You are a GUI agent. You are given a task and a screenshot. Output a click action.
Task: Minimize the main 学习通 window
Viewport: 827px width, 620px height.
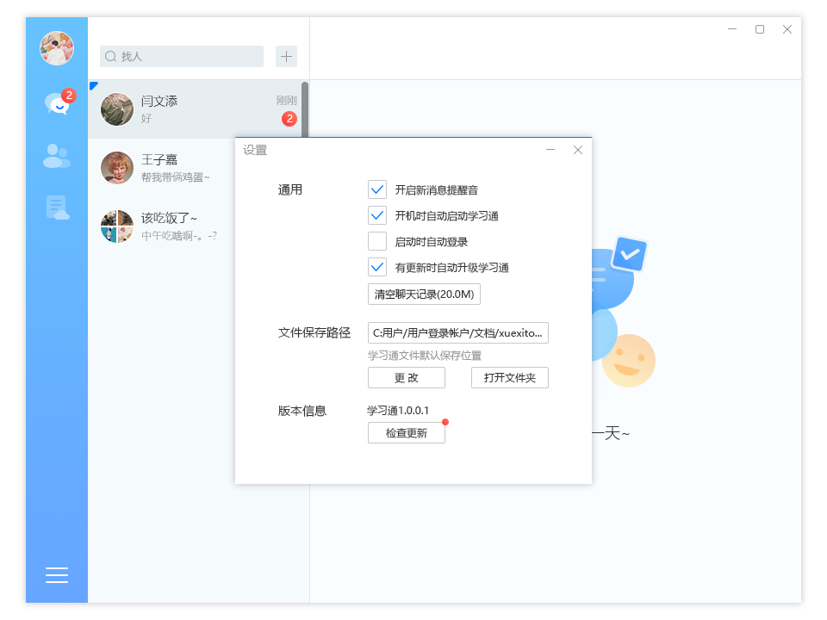coord(732,29)
